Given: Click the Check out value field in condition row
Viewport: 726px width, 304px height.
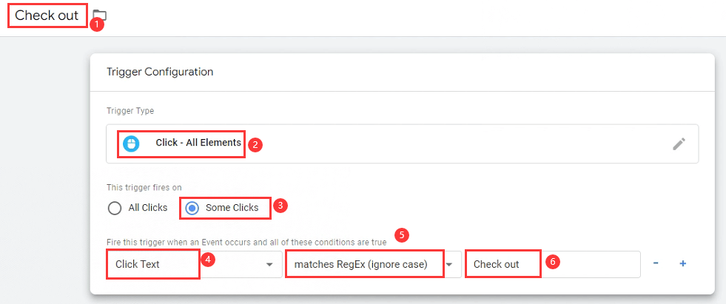Looking at the screenshot, I should point(553,264).
